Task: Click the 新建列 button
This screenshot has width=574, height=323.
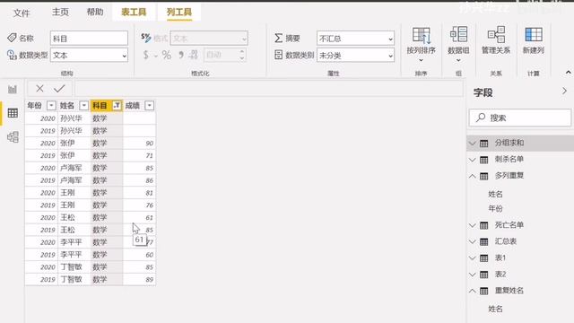Action: coord(534,40)
